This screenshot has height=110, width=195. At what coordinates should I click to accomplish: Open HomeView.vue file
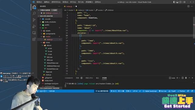click(52, 69)
